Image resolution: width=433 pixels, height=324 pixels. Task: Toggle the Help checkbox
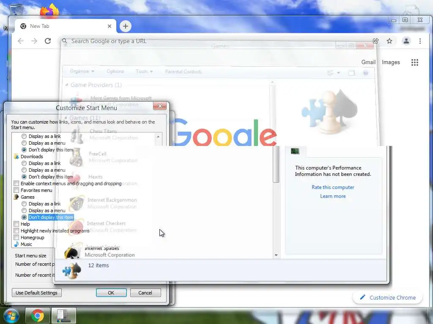coord(16,224)
